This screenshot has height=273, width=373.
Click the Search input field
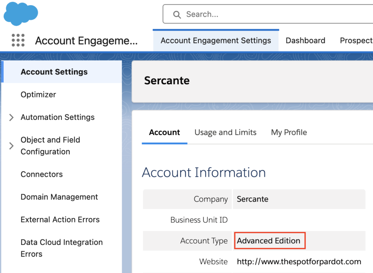click(255, 15)
